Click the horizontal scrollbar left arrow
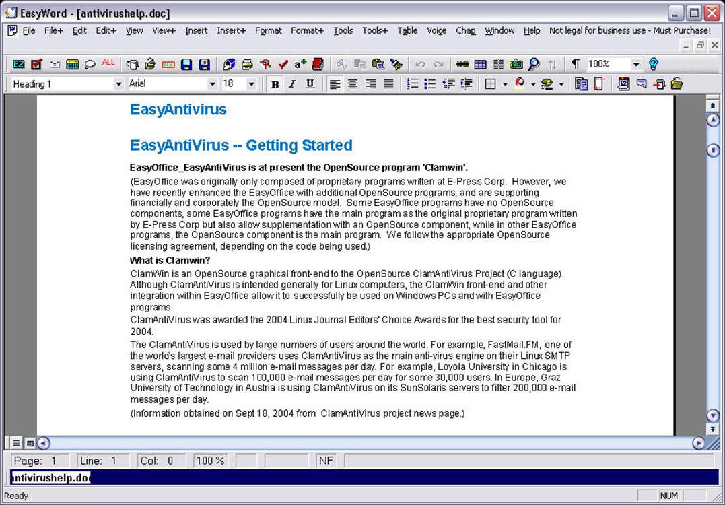 coord(43,444)
